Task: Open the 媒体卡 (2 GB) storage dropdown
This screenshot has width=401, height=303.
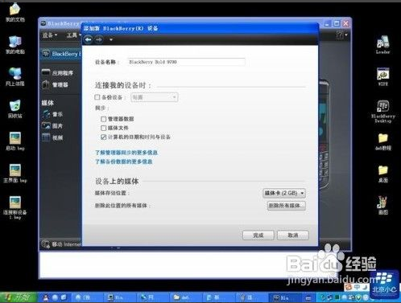Action: tap(284, 193)
